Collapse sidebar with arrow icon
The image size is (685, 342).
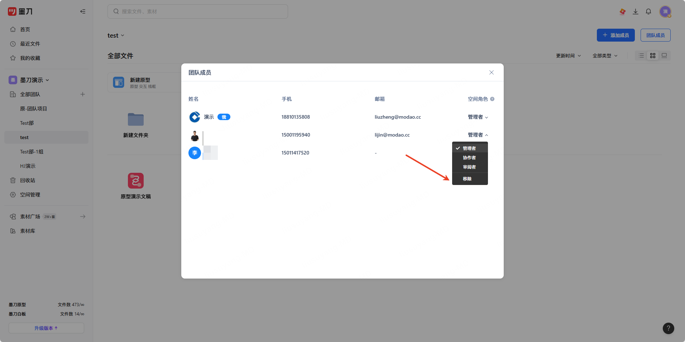pos(83,11)
